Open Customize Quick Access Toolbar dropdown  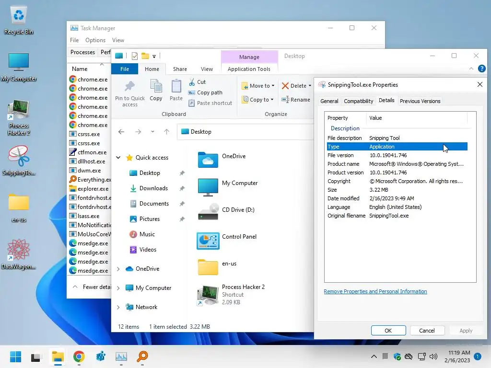point(154,57)
